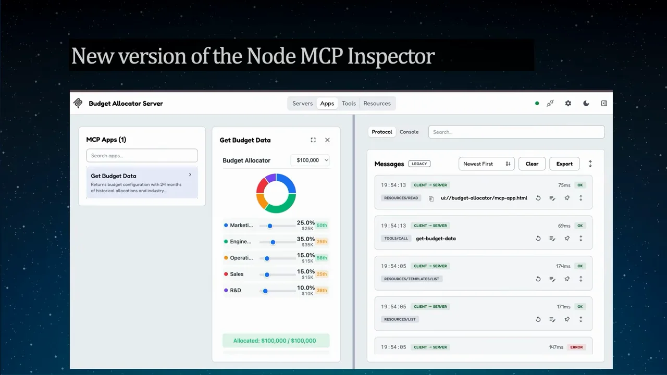Expand the resources/templates/list message details
Viewport: 667px width, 375px height.
point(581,279)
